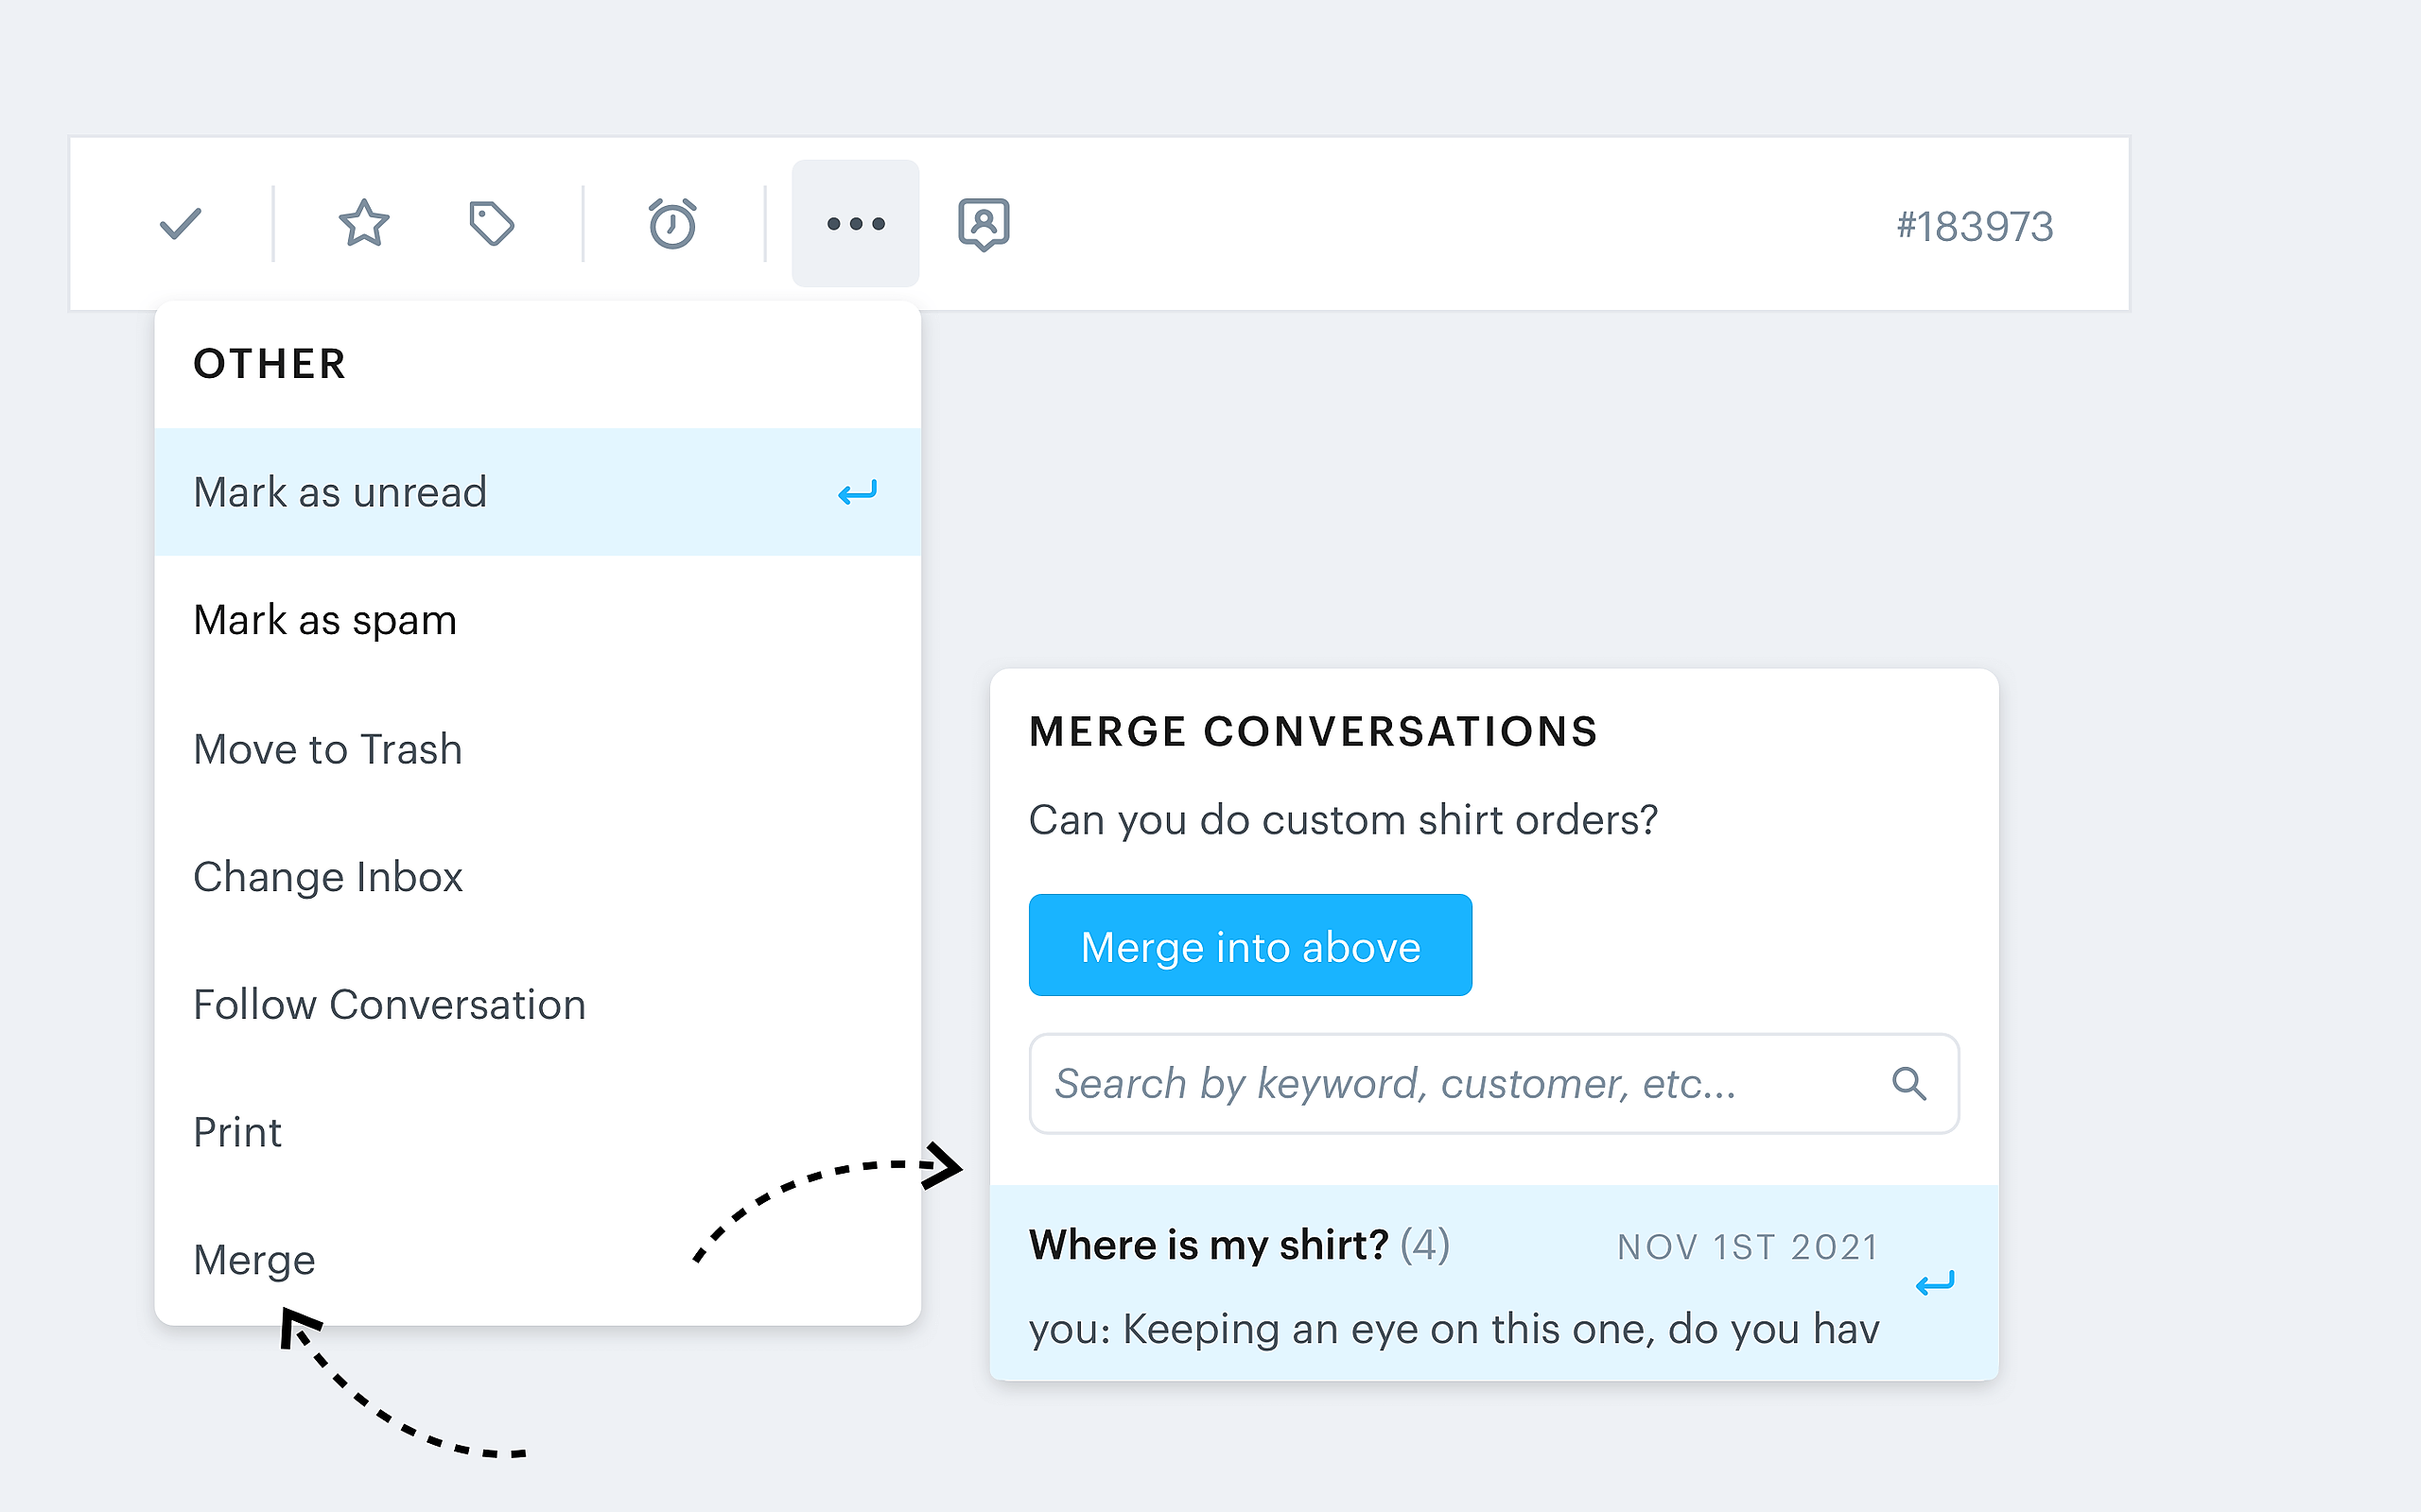Select Move to Trash

point(328,749)
